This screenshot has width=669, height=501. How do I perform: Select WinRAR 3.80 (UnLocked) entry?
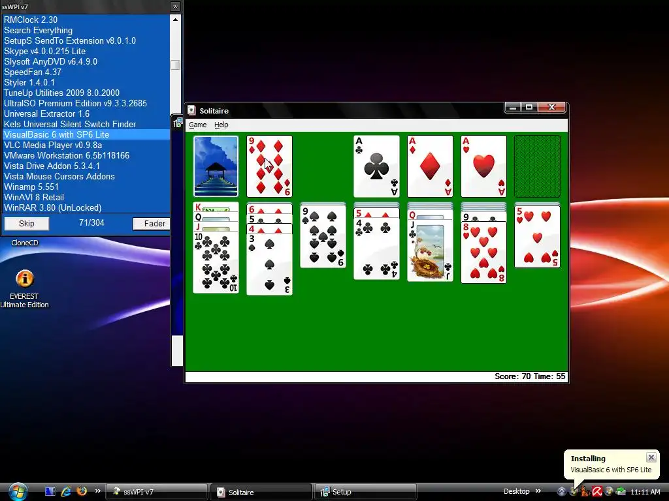[86, 207]
